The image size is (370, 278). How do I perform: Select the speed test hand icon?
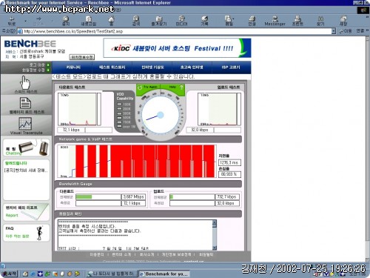coord(25,83)
